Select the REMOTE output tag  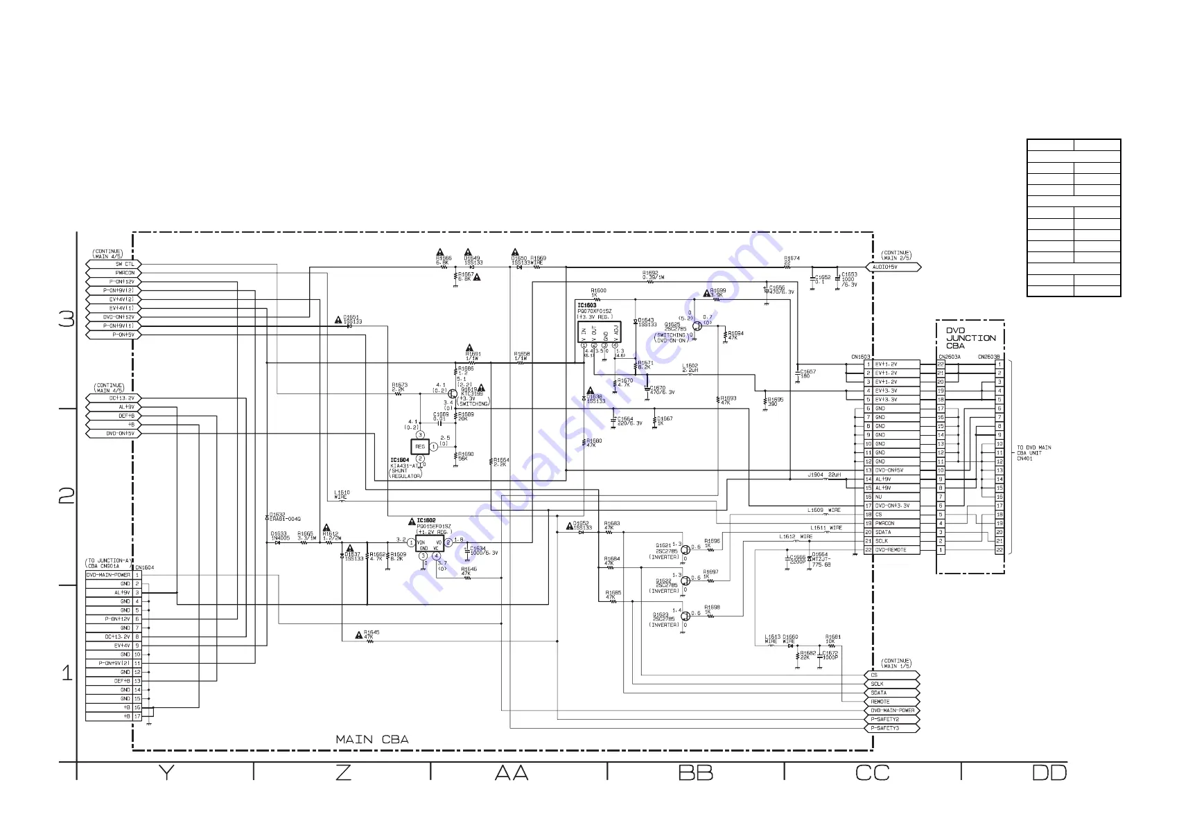point(893,702)
